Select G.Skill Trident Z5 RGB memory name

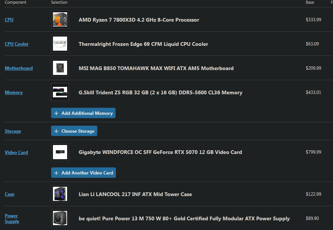pos(161,92)
